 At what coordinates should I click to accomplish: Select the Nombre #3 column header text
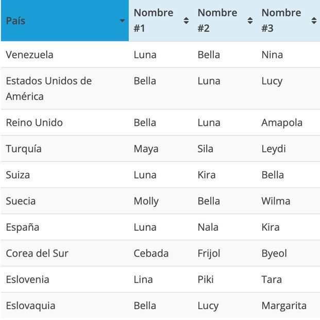[x=281, y=21]
